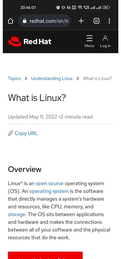Screen dimensions: 121x259
Task: Select the What is Linux? breadcrumb item
Action: point(97,78)
